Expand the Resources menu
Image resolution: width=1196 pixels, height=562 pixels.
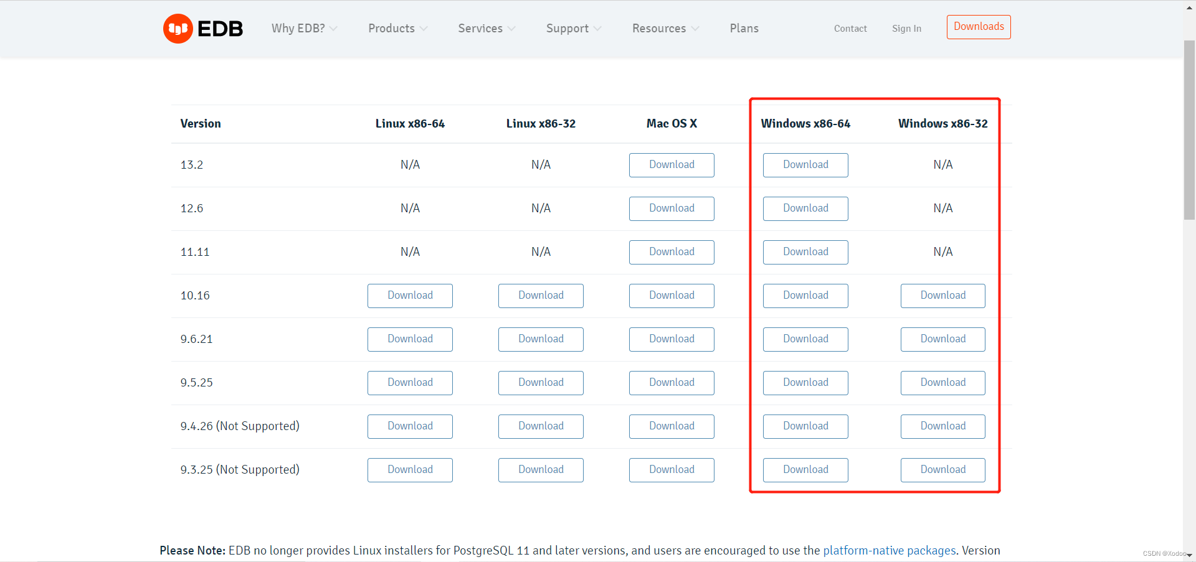click(665, 29)
